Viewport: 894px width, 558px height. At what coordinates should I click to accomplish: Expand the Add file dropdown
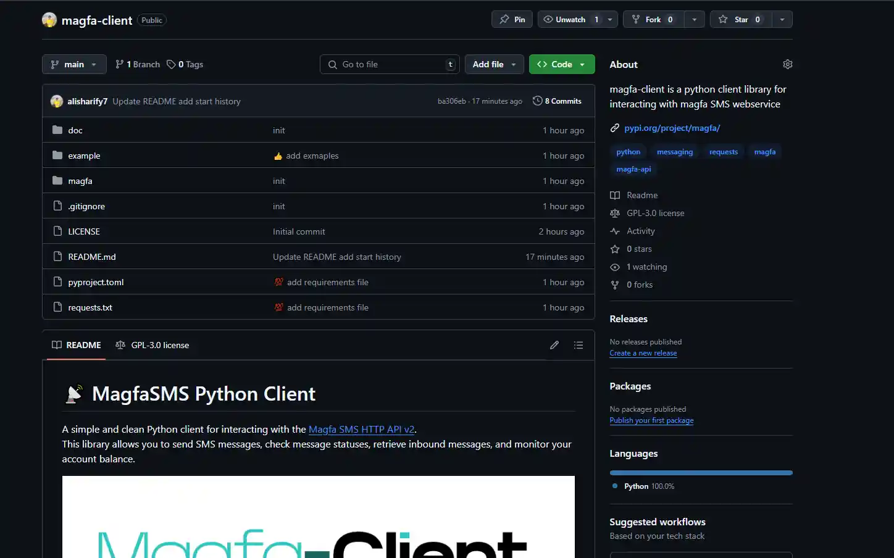[x=494, y=64]
